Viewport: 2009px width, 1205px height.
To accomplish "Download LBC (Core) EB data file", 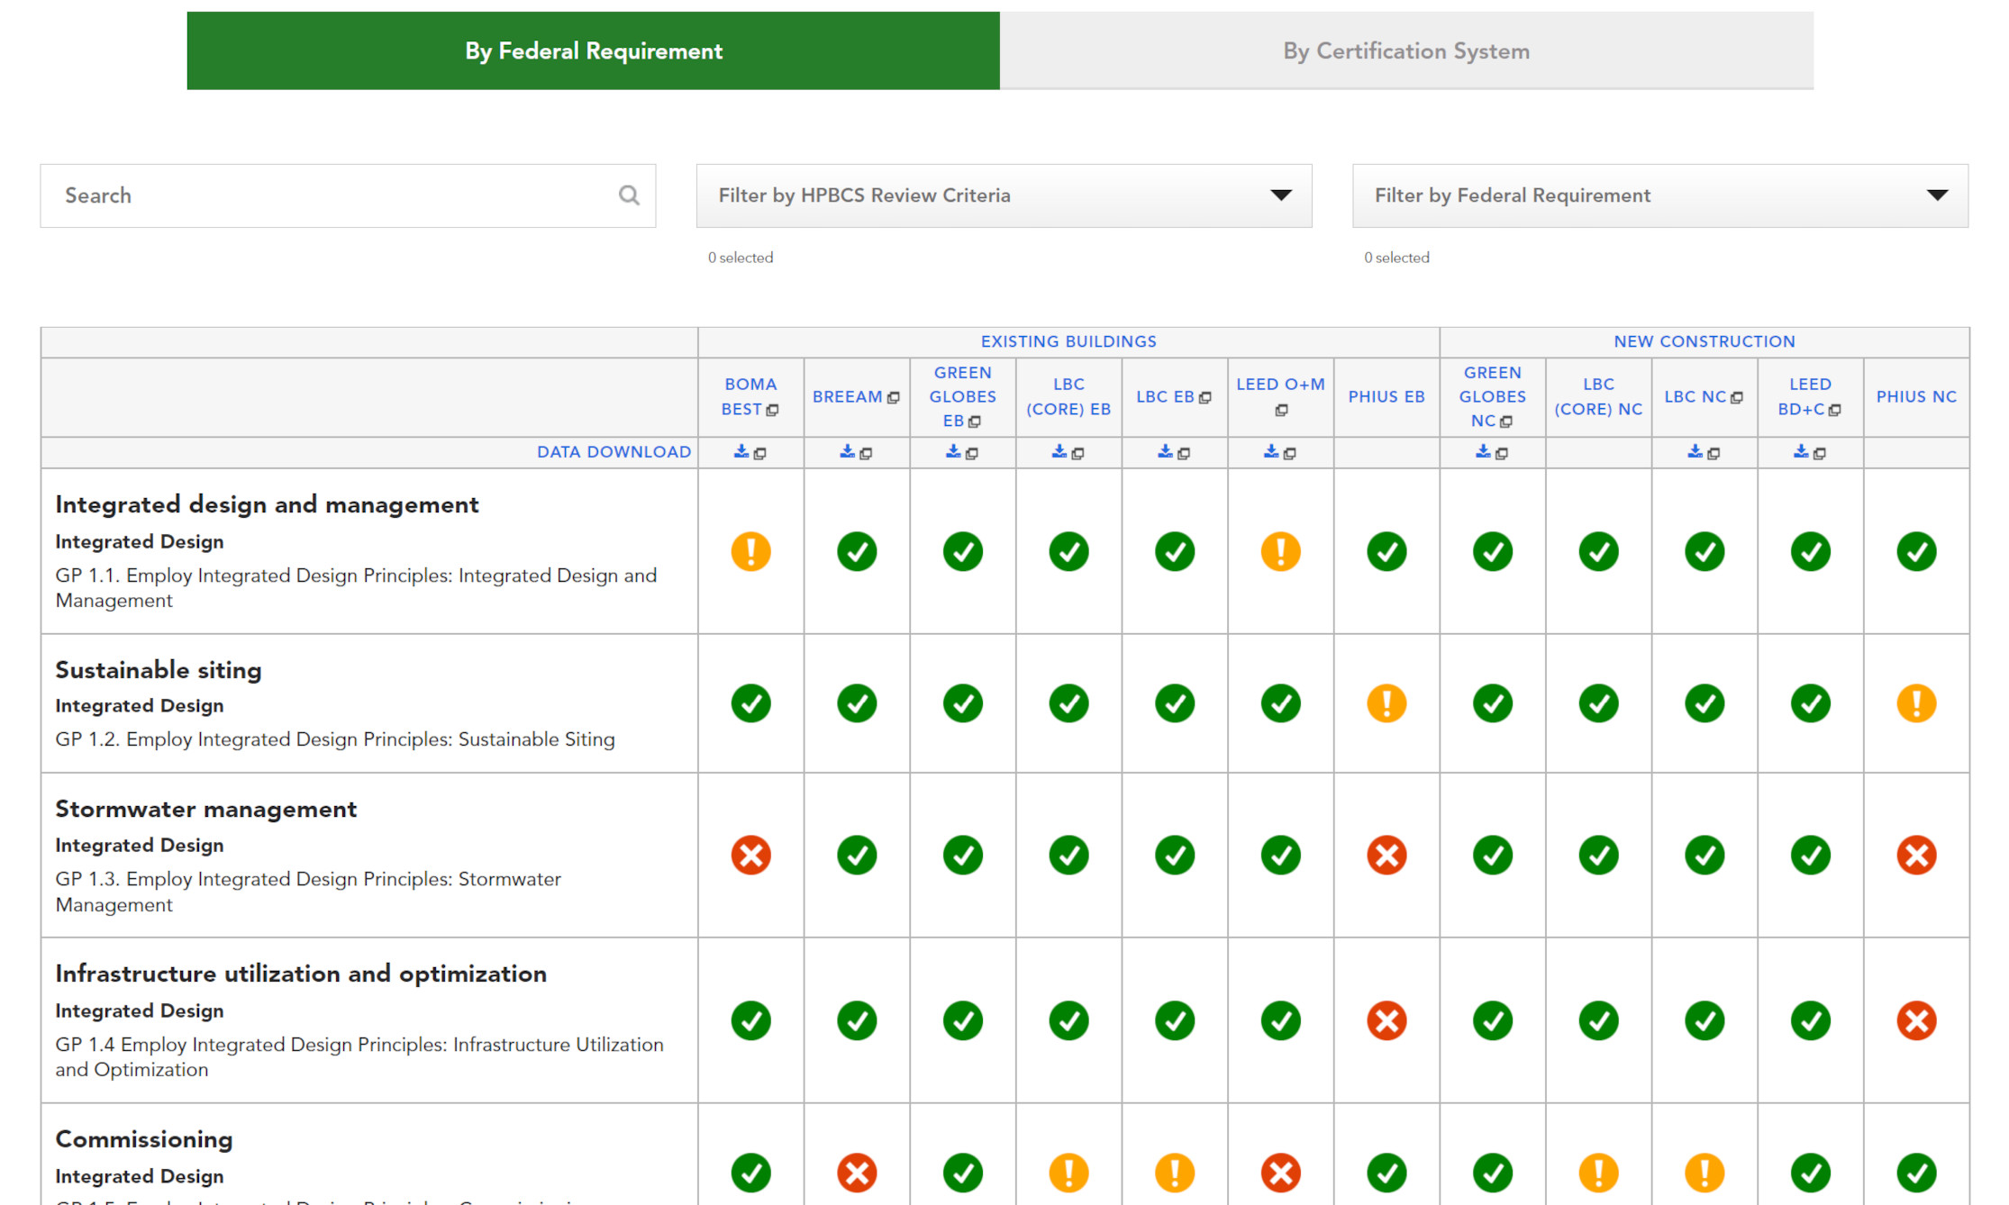I will click(x=1059, y=451).
